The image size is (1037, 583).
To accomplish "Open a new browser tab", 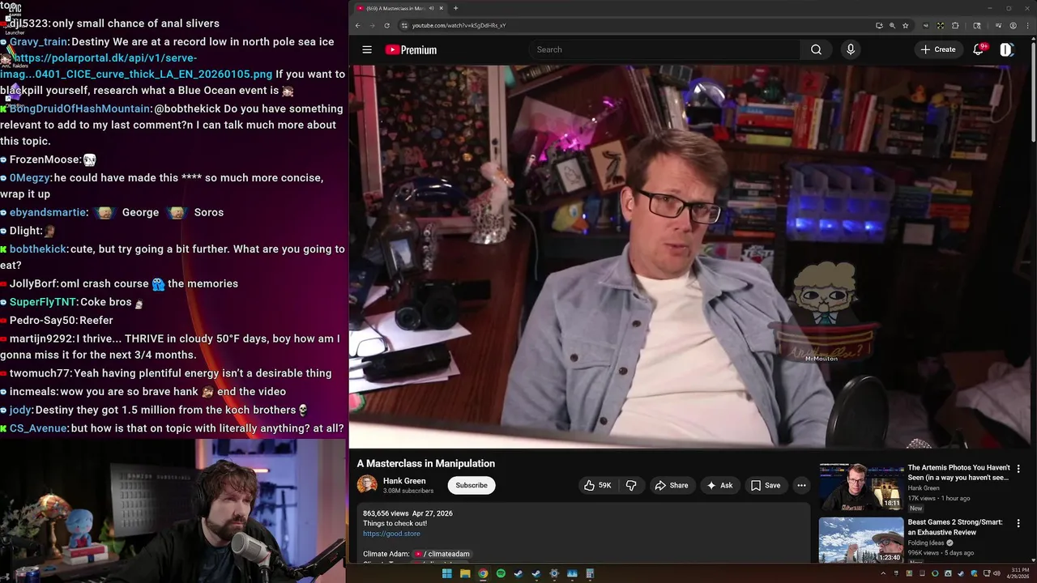I will pyautogui.click(x=455, y=8).
